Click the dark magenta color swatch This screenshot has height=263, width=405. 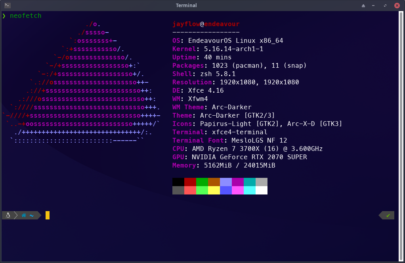(238, 182)
